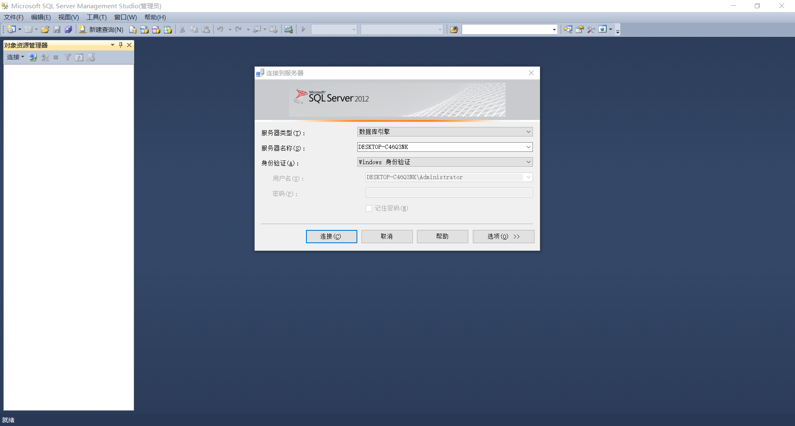Open the 工具(T) menu
This screenshot has height=426, width=795.
point(96,17)
